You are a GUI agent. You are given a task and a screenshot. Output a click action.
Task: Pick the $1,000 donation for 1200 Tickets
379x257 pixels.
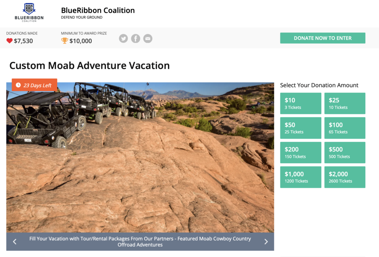pyautogui.click(x=301, y=177)
